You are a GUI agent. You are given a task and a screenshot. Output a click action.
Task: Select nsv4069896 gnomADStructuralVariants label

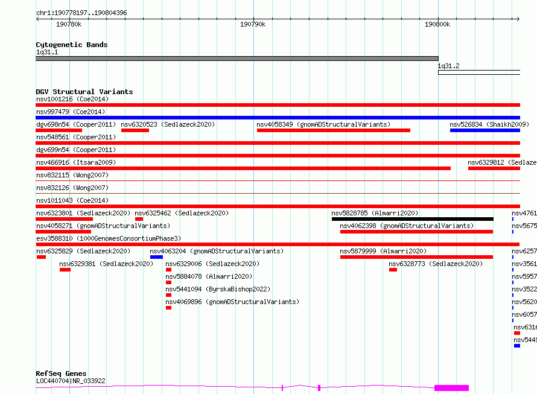click(x=232, y=302)
